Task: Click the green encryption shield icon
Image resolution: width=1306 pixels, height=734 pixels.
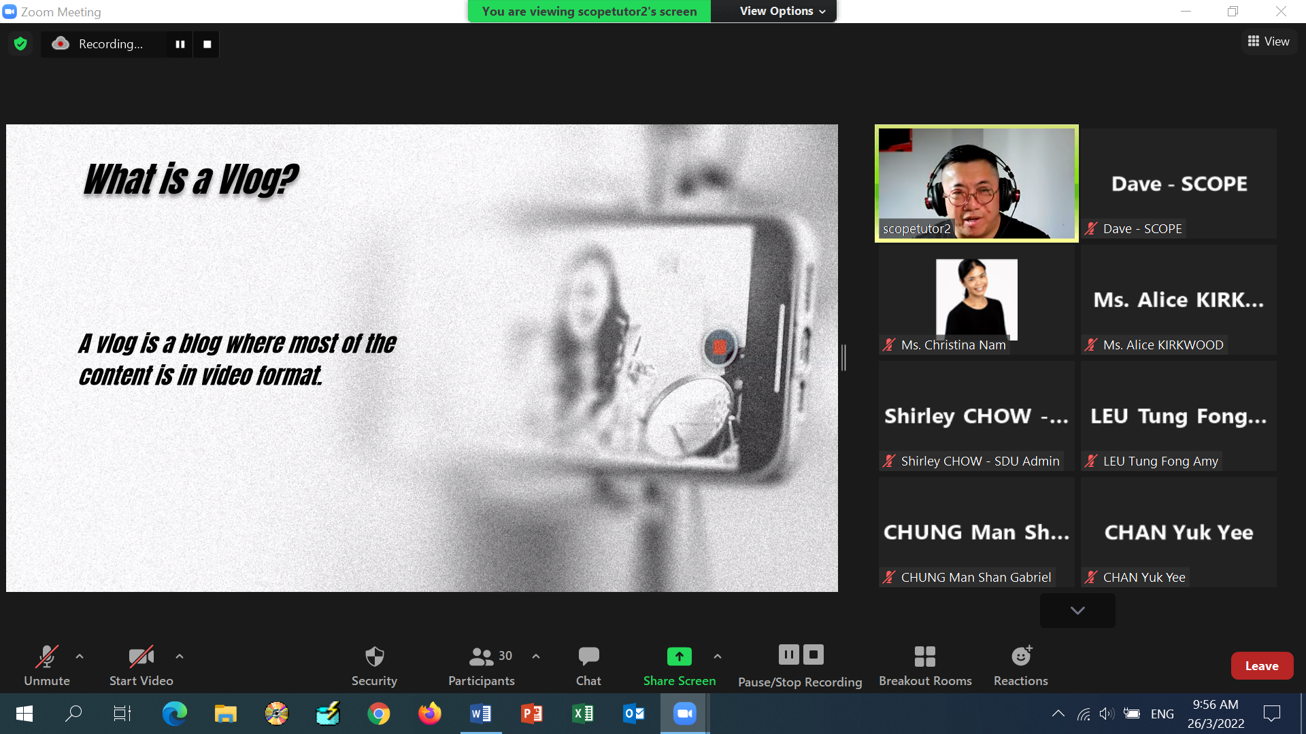Action: [x=20, y=44]
